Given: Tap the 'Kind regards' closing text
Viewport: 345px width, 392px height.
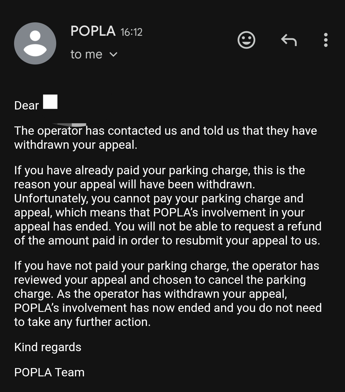Looking at the screenshot, I should tap(48, 347).
